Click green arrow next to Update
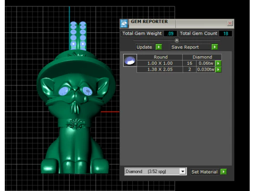255x191 pixels. click(x=159, y=47)
